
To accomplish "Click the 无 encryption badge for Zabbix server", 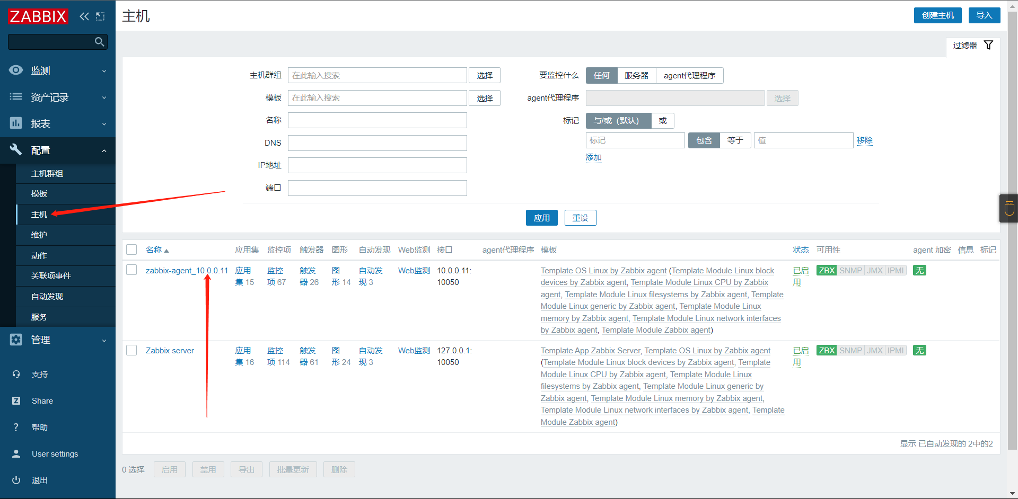I will click(x=919, y=351).
